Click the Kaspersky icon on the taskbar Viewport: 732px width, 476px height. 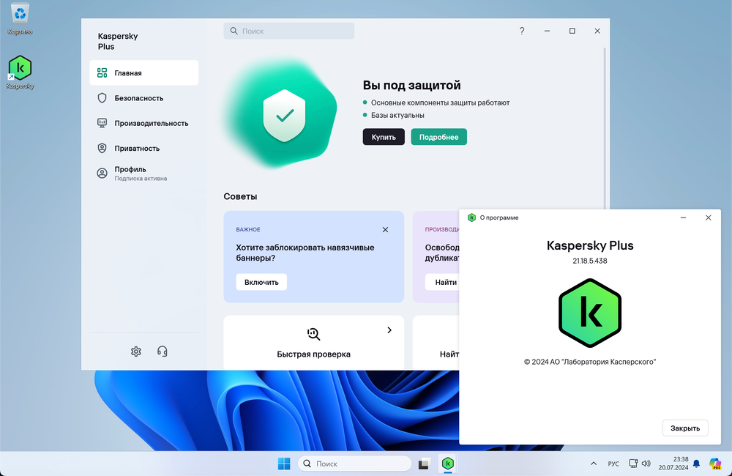point(448,464)
